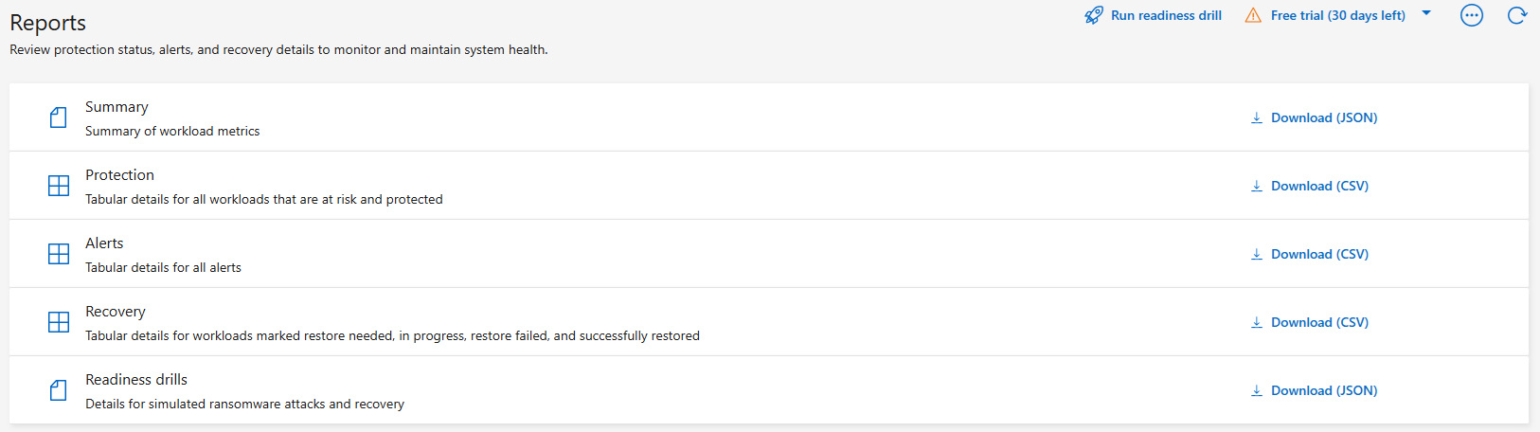Select the Recovery report row title
Screen dimensions: 1540x432
pyautogui.click(x=116, y=312)
